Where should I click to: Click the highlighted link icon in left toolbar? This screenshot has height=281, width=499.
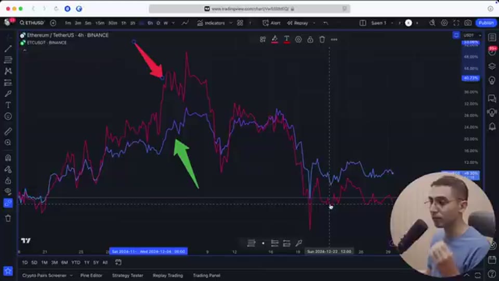tap(8, 203)
